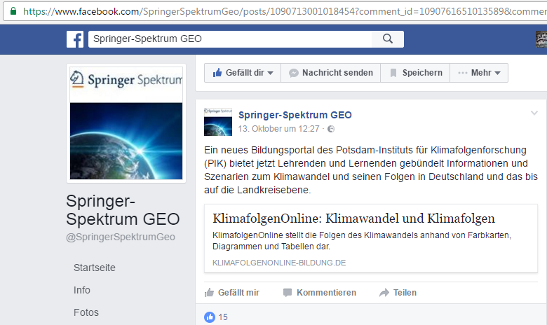
Task: Click the Kommentieren button
Action: pos(319,293)
